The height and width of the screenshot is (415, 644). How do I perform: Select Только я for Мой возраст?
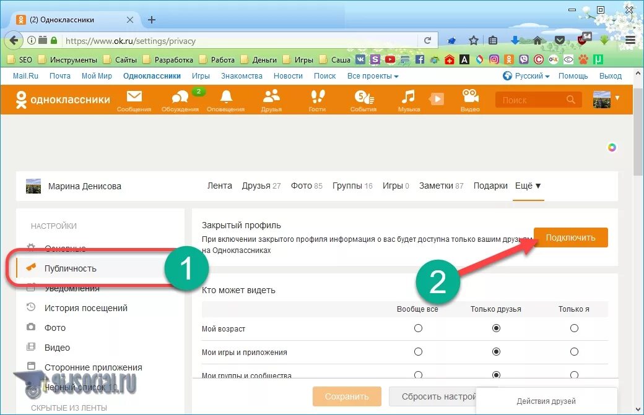(574, 328)
